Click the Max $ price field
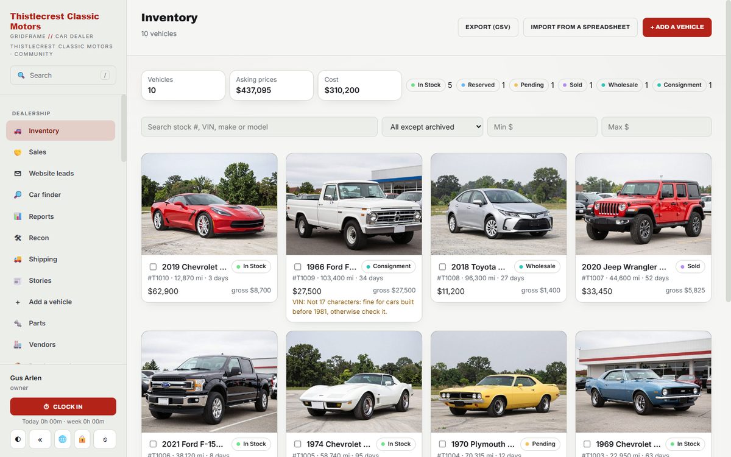This screenshot has height=457, width=731. pos(657,127)
